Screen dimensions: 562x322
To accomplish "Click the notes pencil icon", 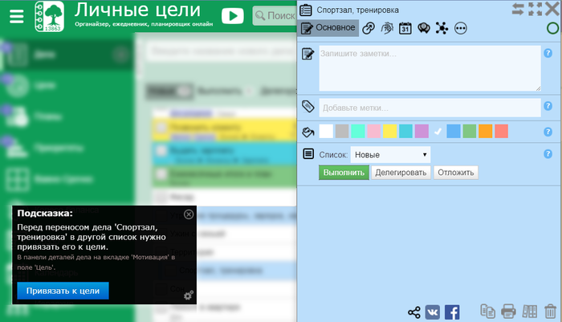I will [x=307, y=54].
